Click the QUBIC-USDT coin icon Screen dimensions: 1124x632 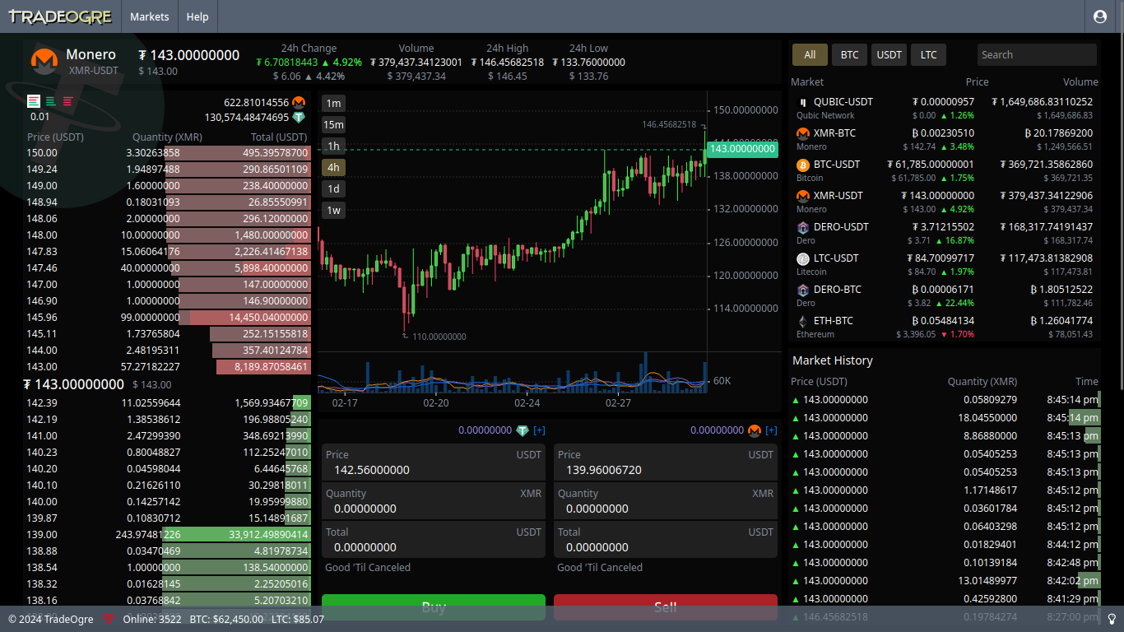point(803,102)
